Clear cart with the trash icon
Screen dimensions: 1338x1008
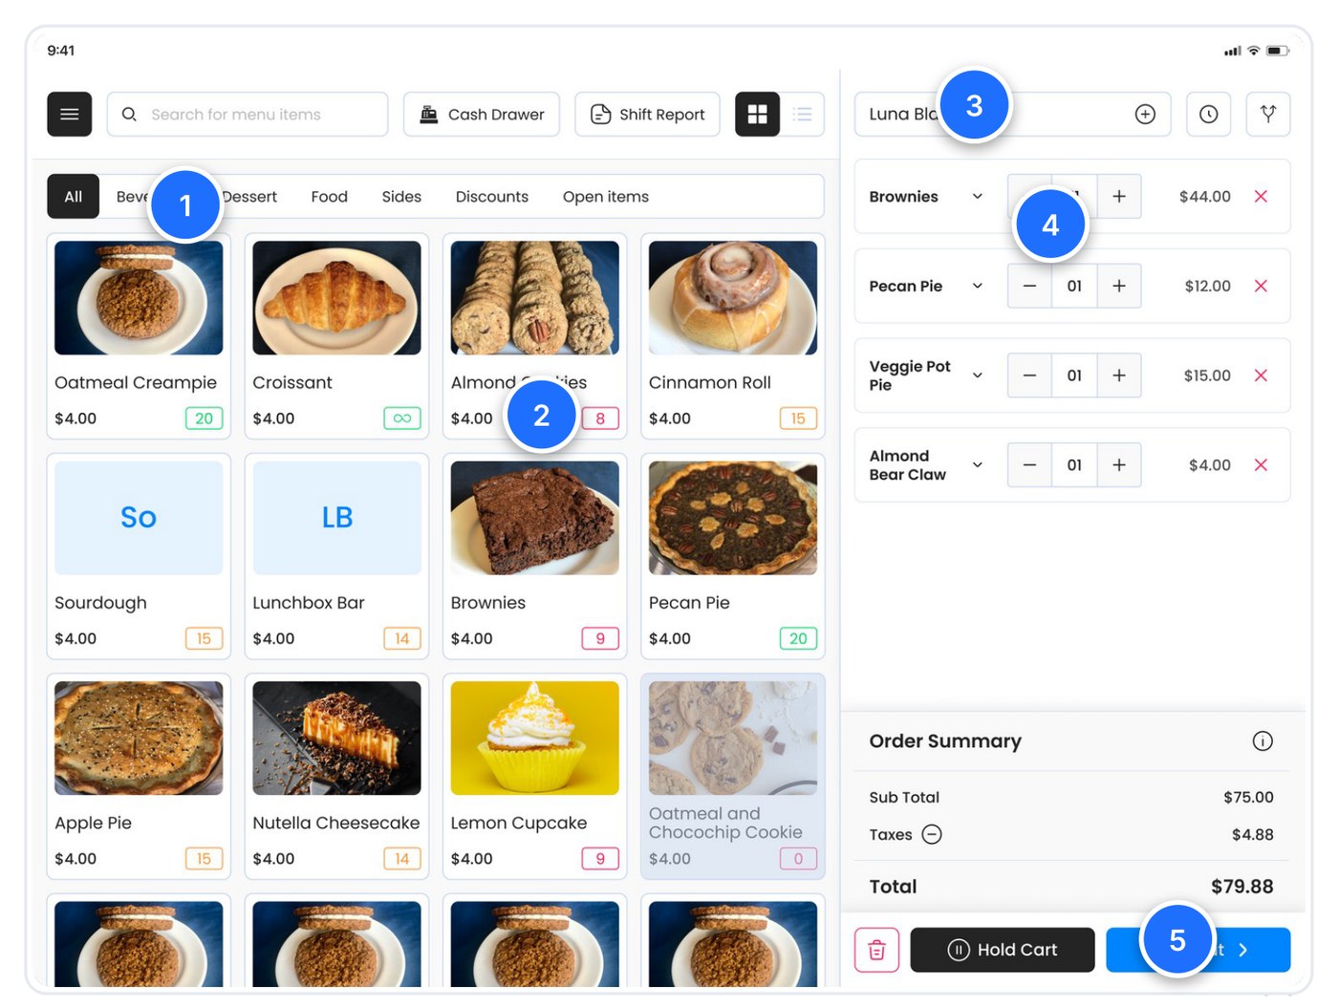(x=876, y=950)
